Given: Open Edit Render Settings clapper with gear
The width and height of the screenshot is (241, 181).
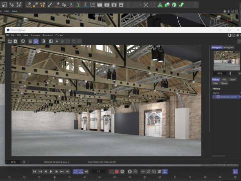Looking at the screenshot, I should [x=114, y=5].
